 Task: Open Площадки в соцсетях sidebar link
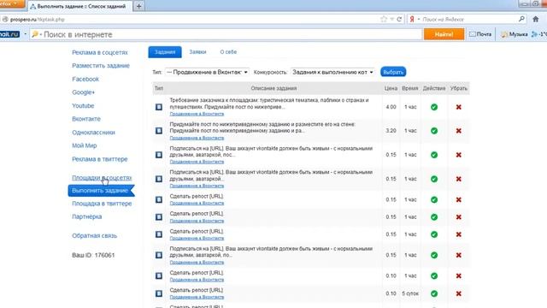[x=102, y=178]
